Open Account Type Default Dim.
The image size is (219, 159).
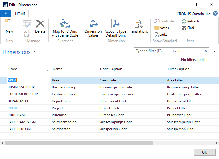click(x=115, y=24)
